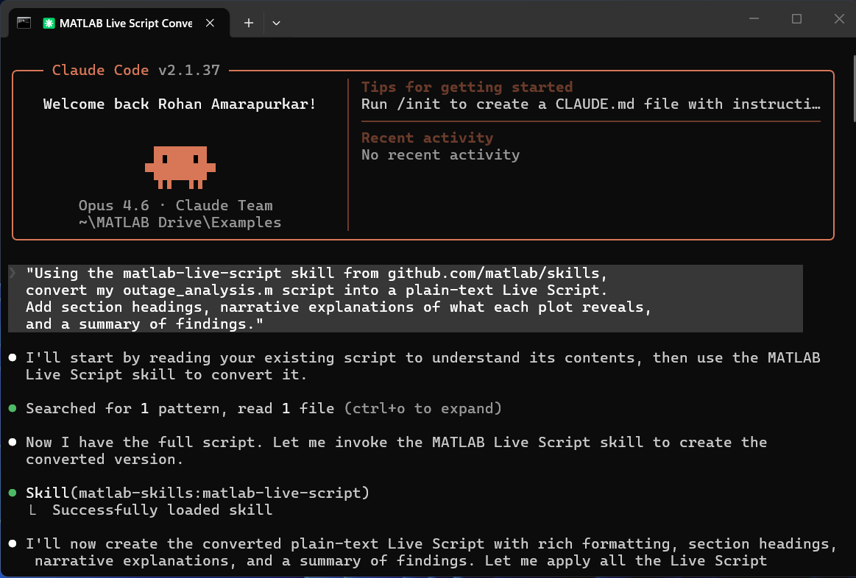Viewport: 856px width, 578px height.
Task: Select the MATLAB Live Script Conve tab
Action: tap(125, 23)
